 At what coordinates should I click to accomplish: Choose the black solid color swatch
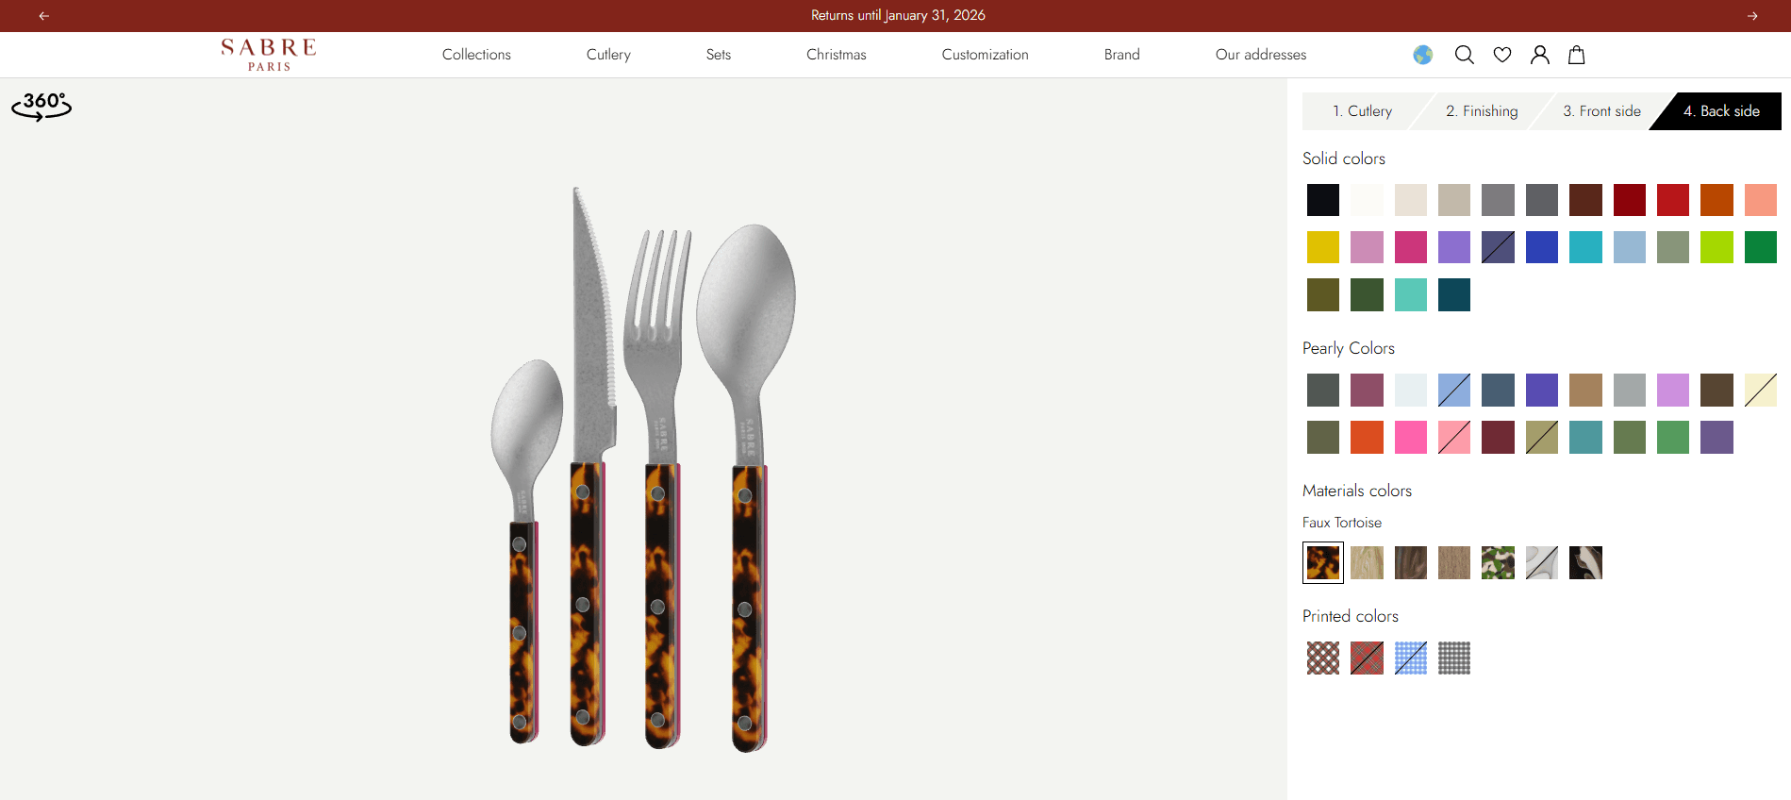(1322, 200)
